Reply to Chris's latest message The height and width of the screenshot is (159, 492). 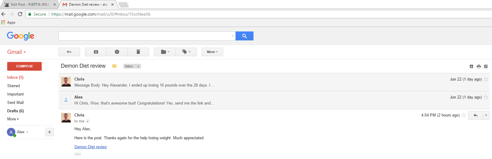point(475,115)
